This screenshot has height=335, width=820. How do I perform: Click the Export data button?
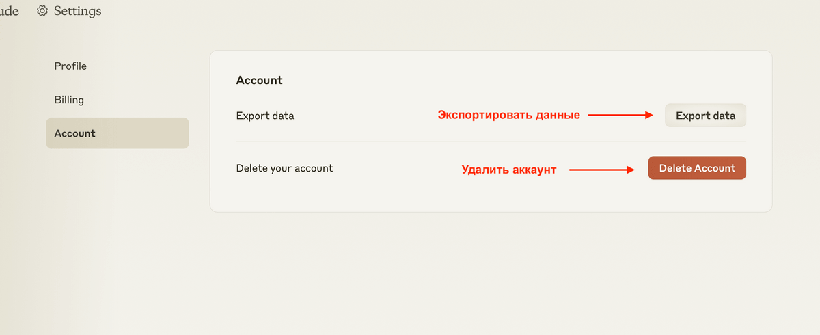tap(705, 116)
